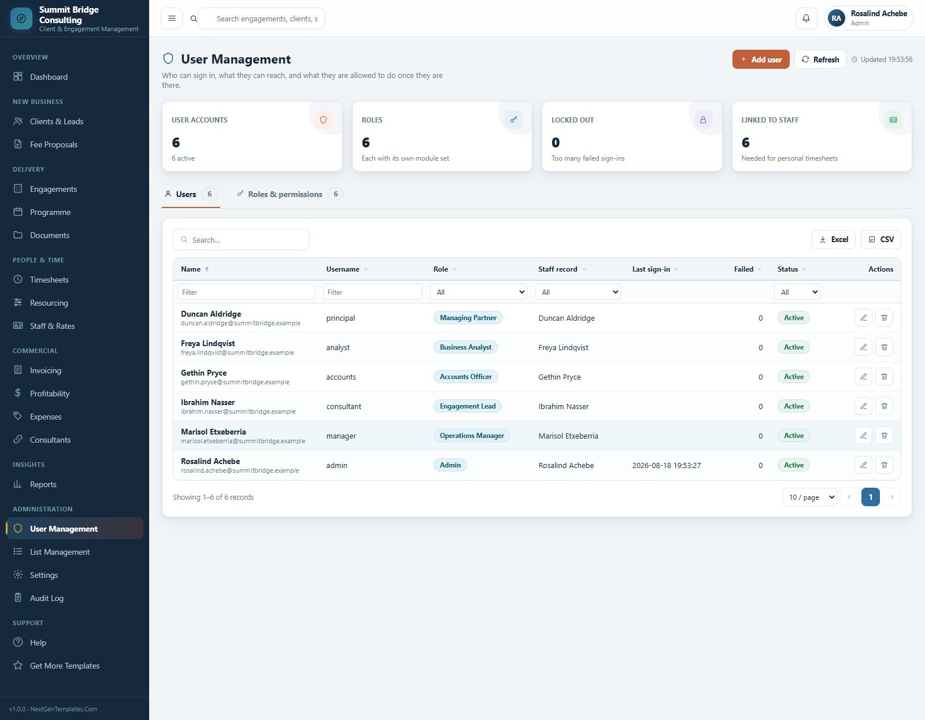
Task: Click the Username column Filter field
Action: [372, 292]
